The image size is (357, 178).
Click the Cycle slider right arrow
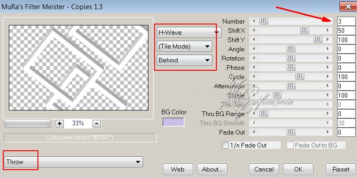point(327,77)
